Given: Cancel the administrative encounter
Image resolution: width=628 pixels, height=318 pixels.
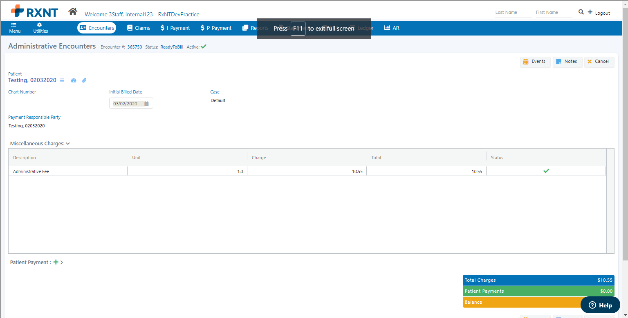Looking at the screenshot, I should coord(599,62).
